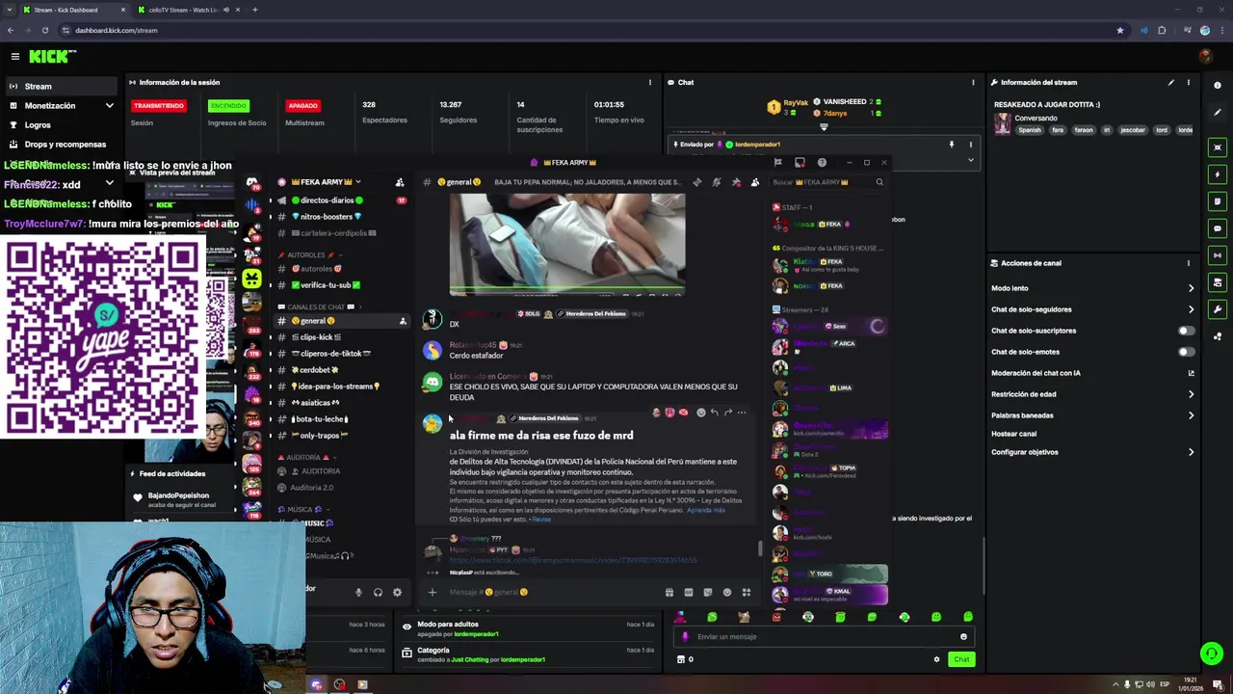This screenshot has width=1233, height=694.
Task: Click the Buscar FEKA ARMY search box
Action: 828,182
